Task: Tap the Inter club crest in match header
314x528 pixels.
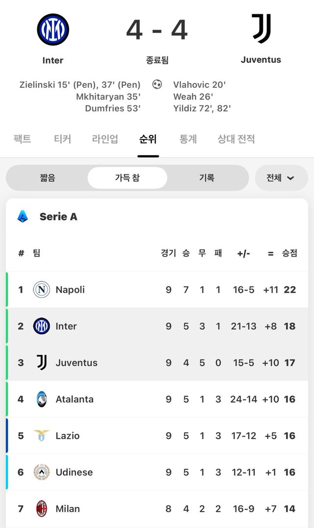Action: tap(53, 30)
